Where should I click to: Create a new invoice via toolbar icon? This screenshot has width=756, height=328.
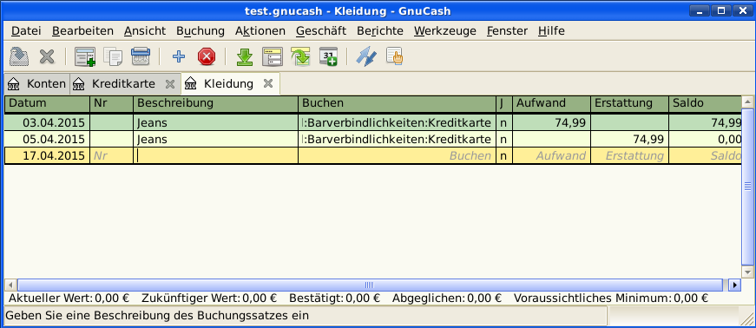(x=85, y=56)
